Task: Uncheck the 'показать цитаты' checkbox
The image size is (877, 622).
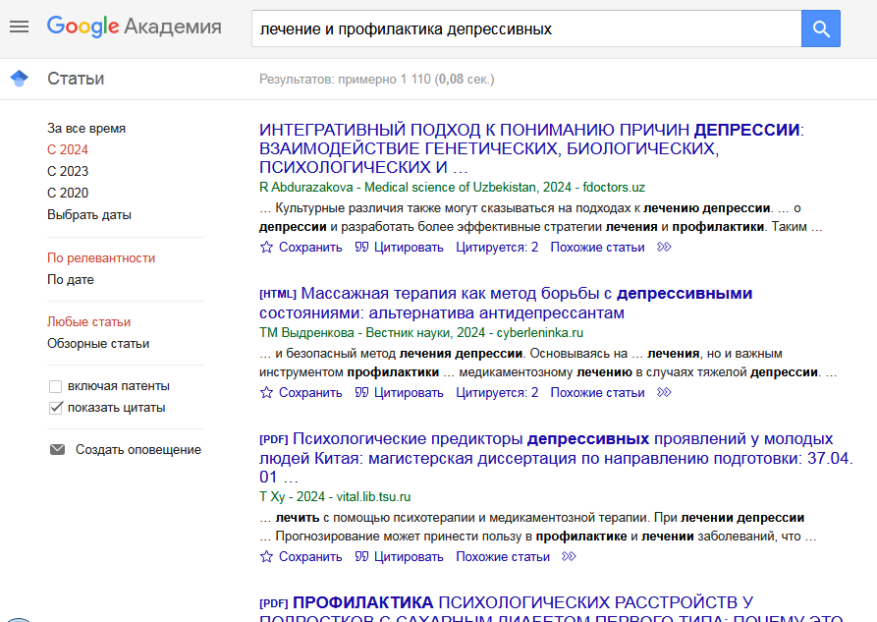Action: pyautogui.click(x=56, y=408)
